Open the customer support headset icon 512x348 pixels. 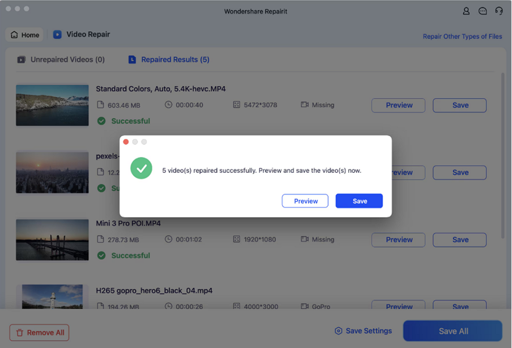tap(498, 11)
